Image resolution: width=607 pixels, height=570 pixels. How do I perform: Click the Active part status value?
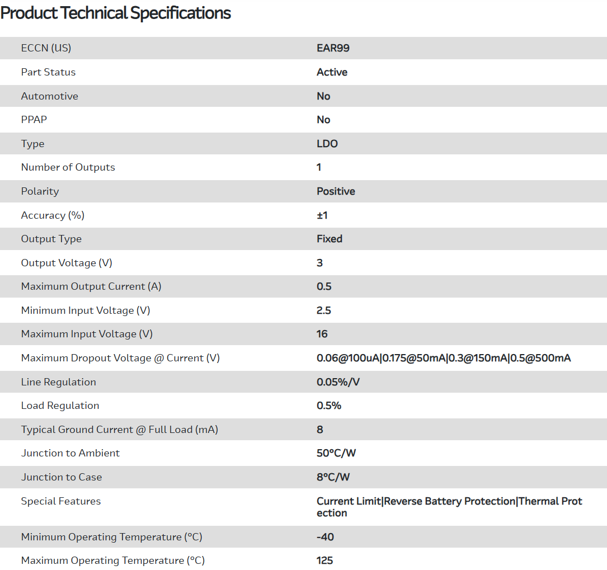point(332,72)
